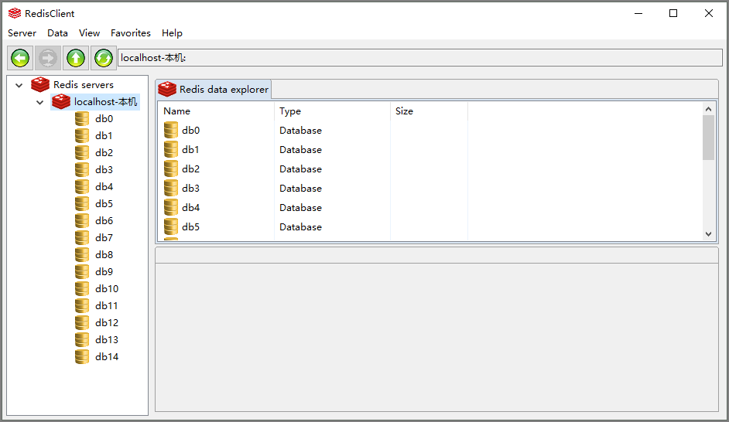Viewport: 729px width, 422px height.
Task: Click the db4 icon in explorer list
Action: pyautogui.click(x=170, y=207)
